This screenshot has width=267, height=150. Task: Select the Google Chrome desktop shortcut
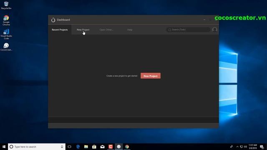click(x=6, y=20)
